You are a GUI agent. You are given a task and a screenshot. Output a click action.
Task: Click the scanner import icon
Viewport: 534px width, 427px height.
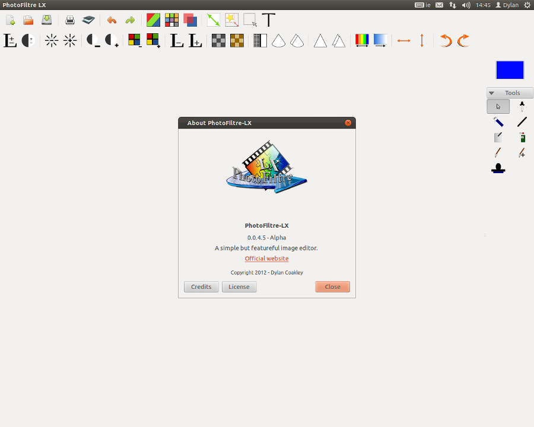[x=88, y=20]
